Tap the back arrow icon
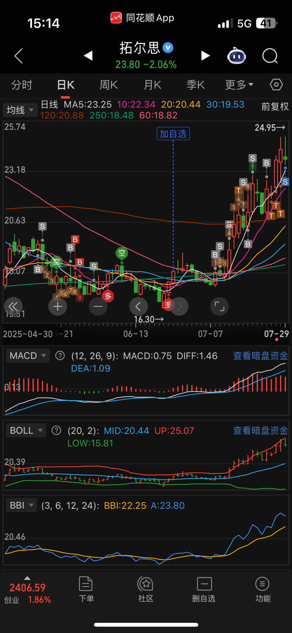Image resolution: width=292 pixels, height=633 pixels. point(18,56)
